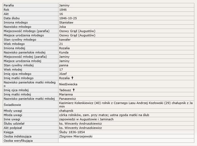Click the act number 16
The height and width of the screenshot is (146, 197).
click(x=61, y=14)
